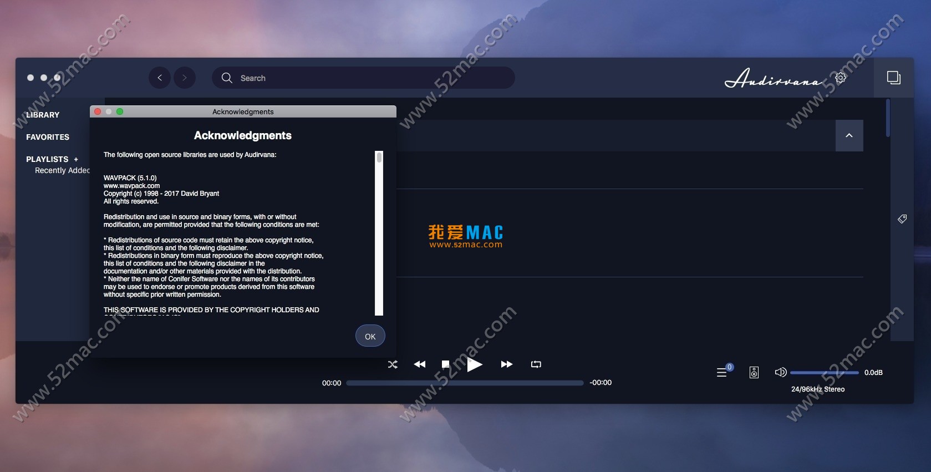Toggle repeat mode
The height and width of the screenshot is (472, 931).
[x=536, y=364]
